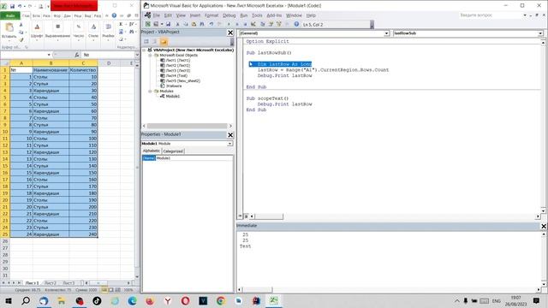
Task: Select Module1 in Project tree
Action: click(x=173, y=96)
